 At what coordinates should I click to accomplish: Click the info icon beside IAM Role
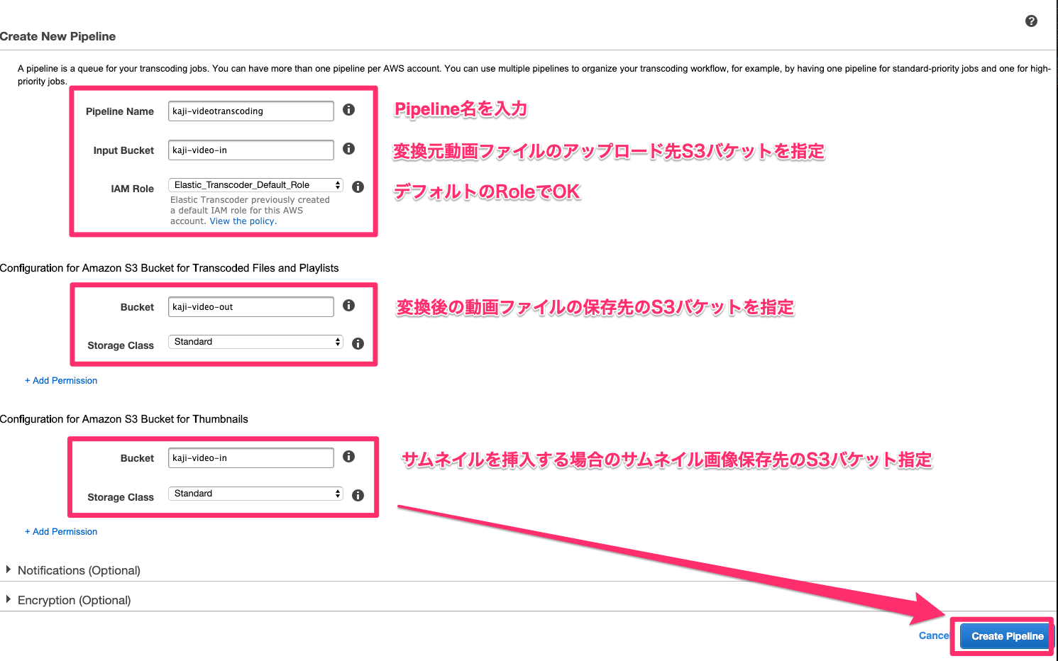click(358, 187)
